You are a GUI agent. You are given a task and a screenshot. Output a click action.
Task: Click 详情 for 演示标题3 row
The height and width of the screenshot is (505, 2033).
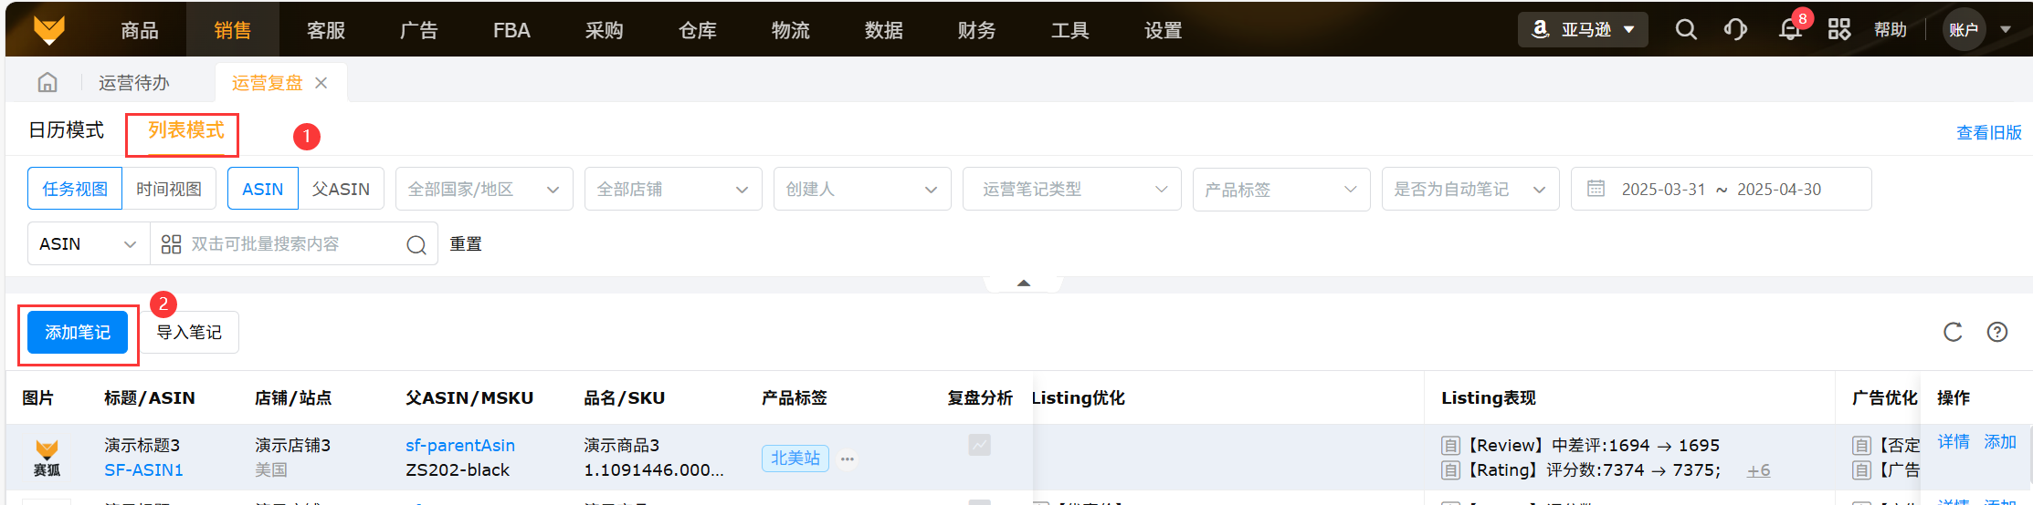point(1954,442)
